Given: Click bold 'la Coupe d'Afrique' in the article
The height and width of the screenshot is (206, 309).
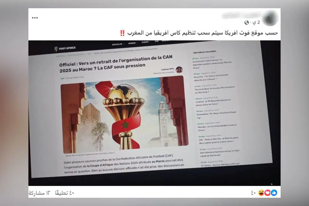Looking at the screenshot, I should pyautogui.click(x=100, y=165).
